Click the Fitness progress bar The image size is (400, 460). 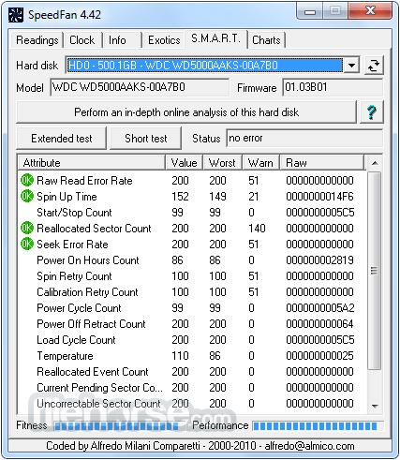coord(118,425)
